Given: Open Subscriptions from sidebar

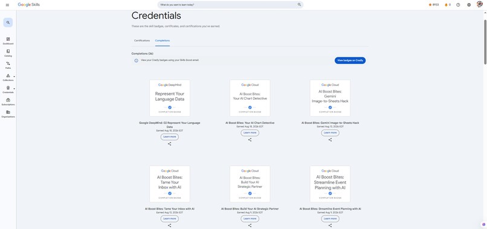Looking at the screenshot, I should coord(8,102).
